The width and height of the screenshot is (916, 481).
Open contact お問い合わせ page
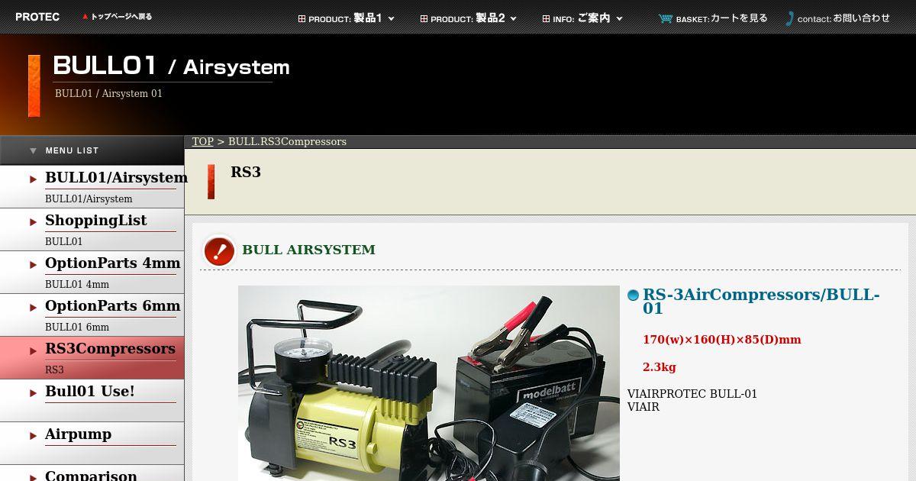click(x=843, y=18)
